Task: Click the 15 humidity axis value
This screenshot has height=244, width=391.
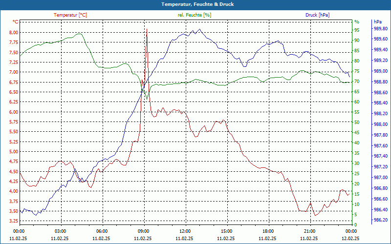Action: tap(357, 194)
